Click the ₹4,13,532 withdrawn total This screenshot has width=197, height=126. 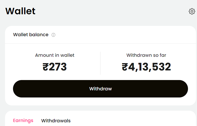pos(146,67)
